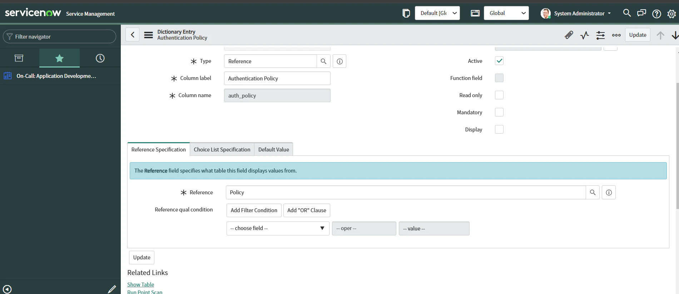The width and height of the screenshot is (679, 294).
Task: Open the form context hamburger menu
Action: pyautogui.click(x=148, y=35)
